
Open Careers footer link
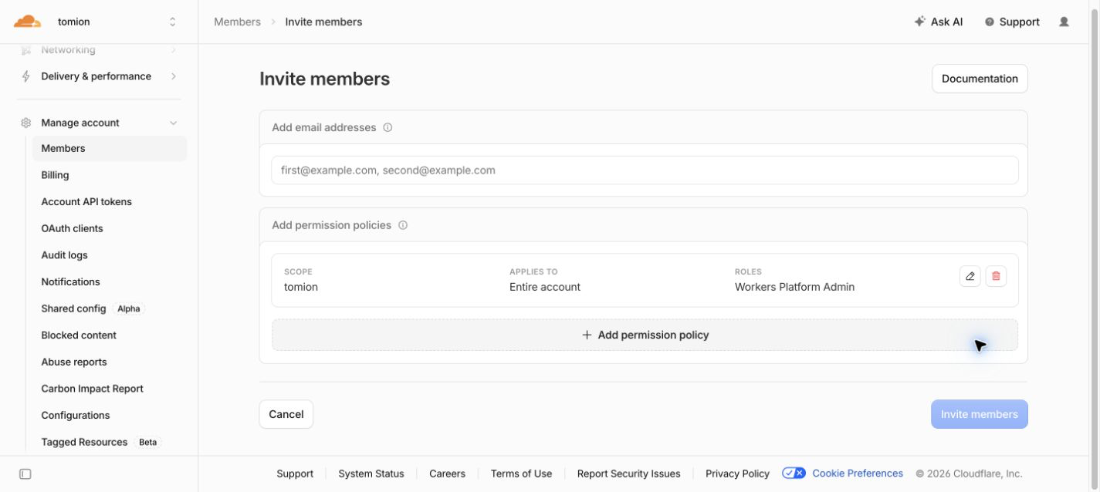(448, 473)
